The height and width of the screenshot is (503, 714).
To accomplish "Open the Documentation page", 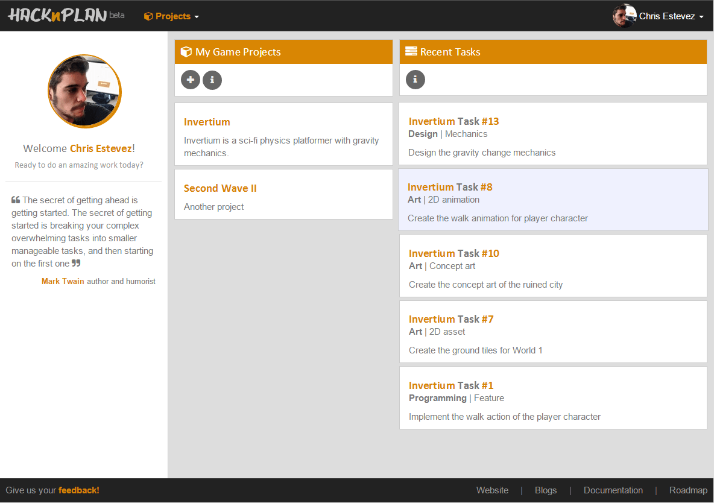I will click(613, 490).
